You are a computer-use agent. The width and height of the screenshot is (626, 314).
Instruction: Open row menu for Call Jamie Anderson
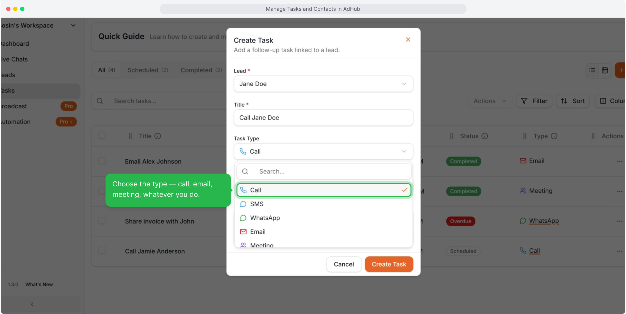click(x=620, y=251)
